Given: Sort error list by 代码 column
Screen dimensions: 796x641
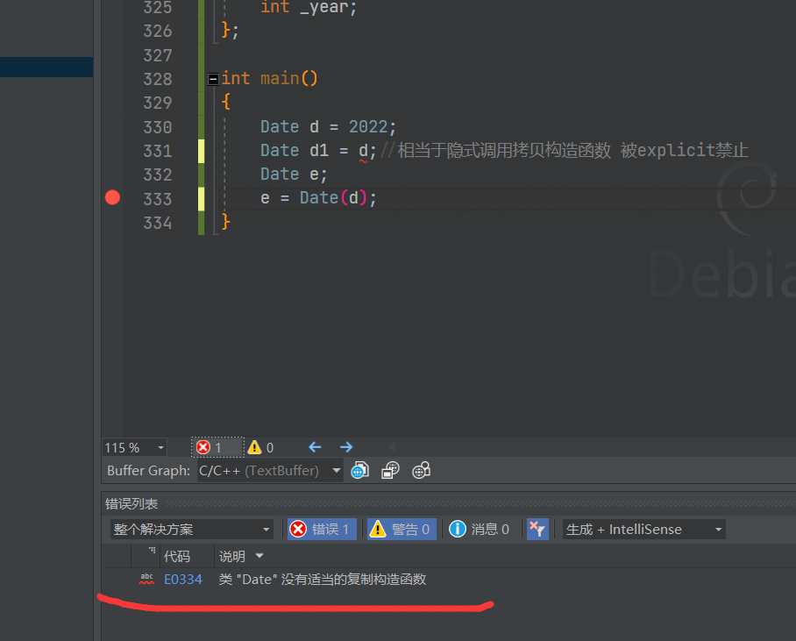Looking at the screenshot, I should click(177, 556).
